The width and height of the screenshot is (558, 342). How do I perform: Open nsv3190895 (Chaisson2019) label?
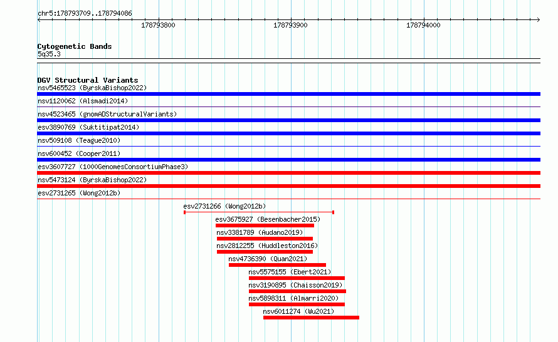(x=295, y=285)
